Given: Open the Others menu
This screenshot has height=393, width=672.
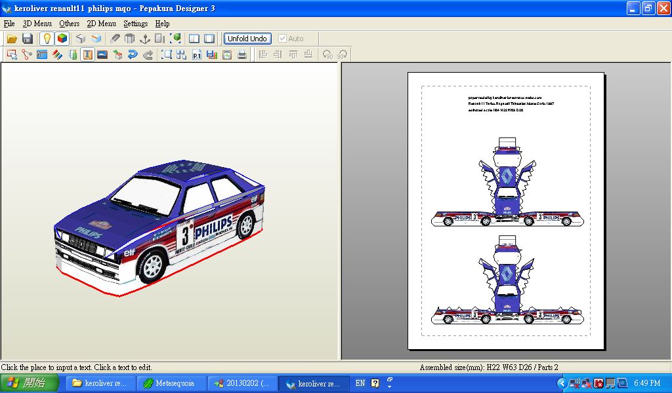Looking at the screenshot, I should pyautogui.click(x=70, y=24).
